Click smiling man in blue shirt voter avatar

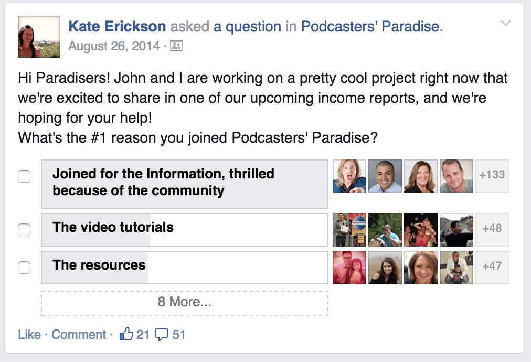click(385, 176)
